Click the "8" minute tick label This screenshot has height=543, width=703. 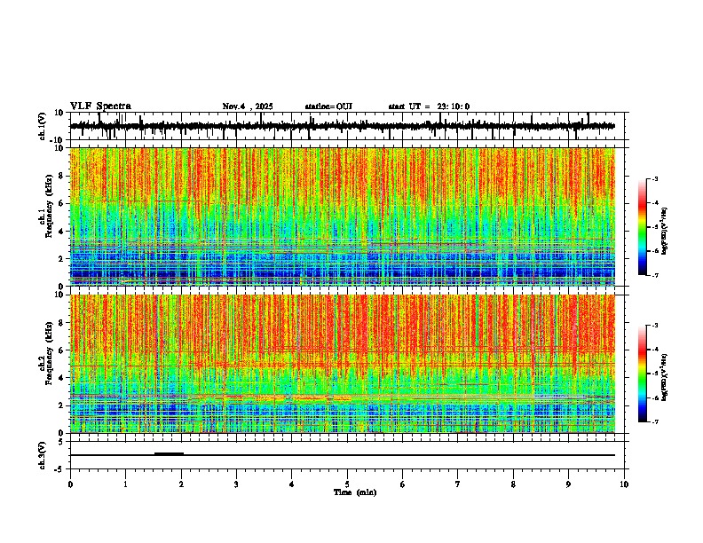click(513, 484)
